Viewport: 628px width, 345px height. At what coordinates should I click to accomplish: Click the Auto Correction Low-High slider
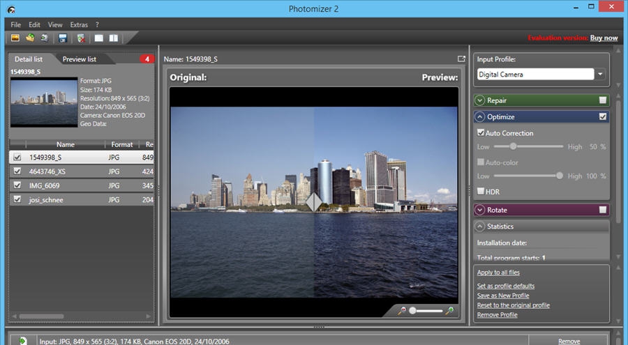coord(528,146)
